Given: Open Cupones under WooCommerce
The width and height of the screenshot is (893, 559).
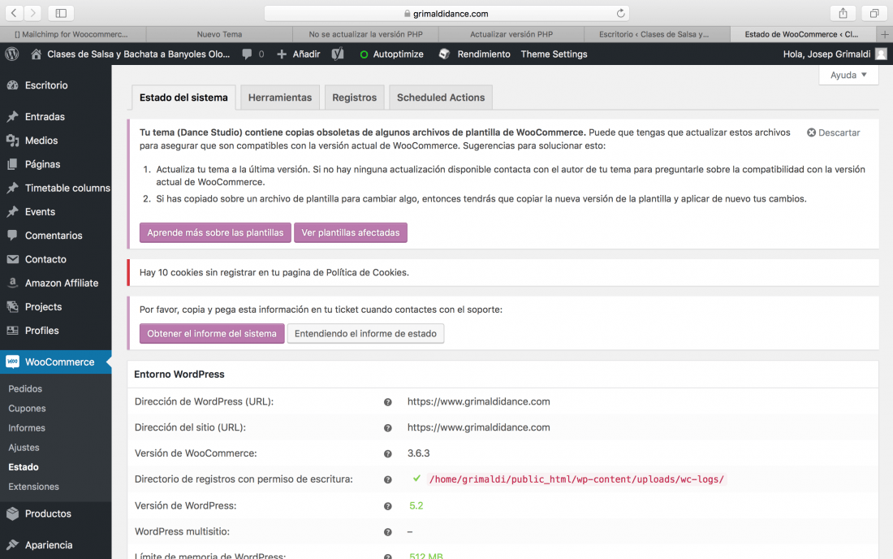Looking at the screenshot, I should click(27, 409).
